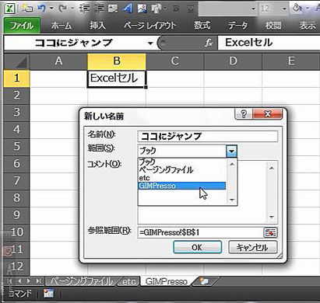The image size is (320, 303).
Task: Click the scope list's scroll up arrow
Action: (232, 164)
